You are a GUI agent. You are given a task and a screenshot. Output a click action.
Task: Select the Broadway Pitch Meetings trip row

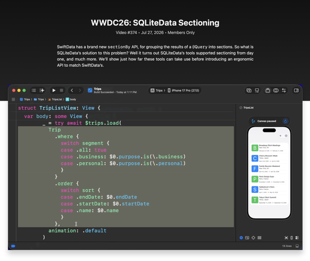coord(269,148)
